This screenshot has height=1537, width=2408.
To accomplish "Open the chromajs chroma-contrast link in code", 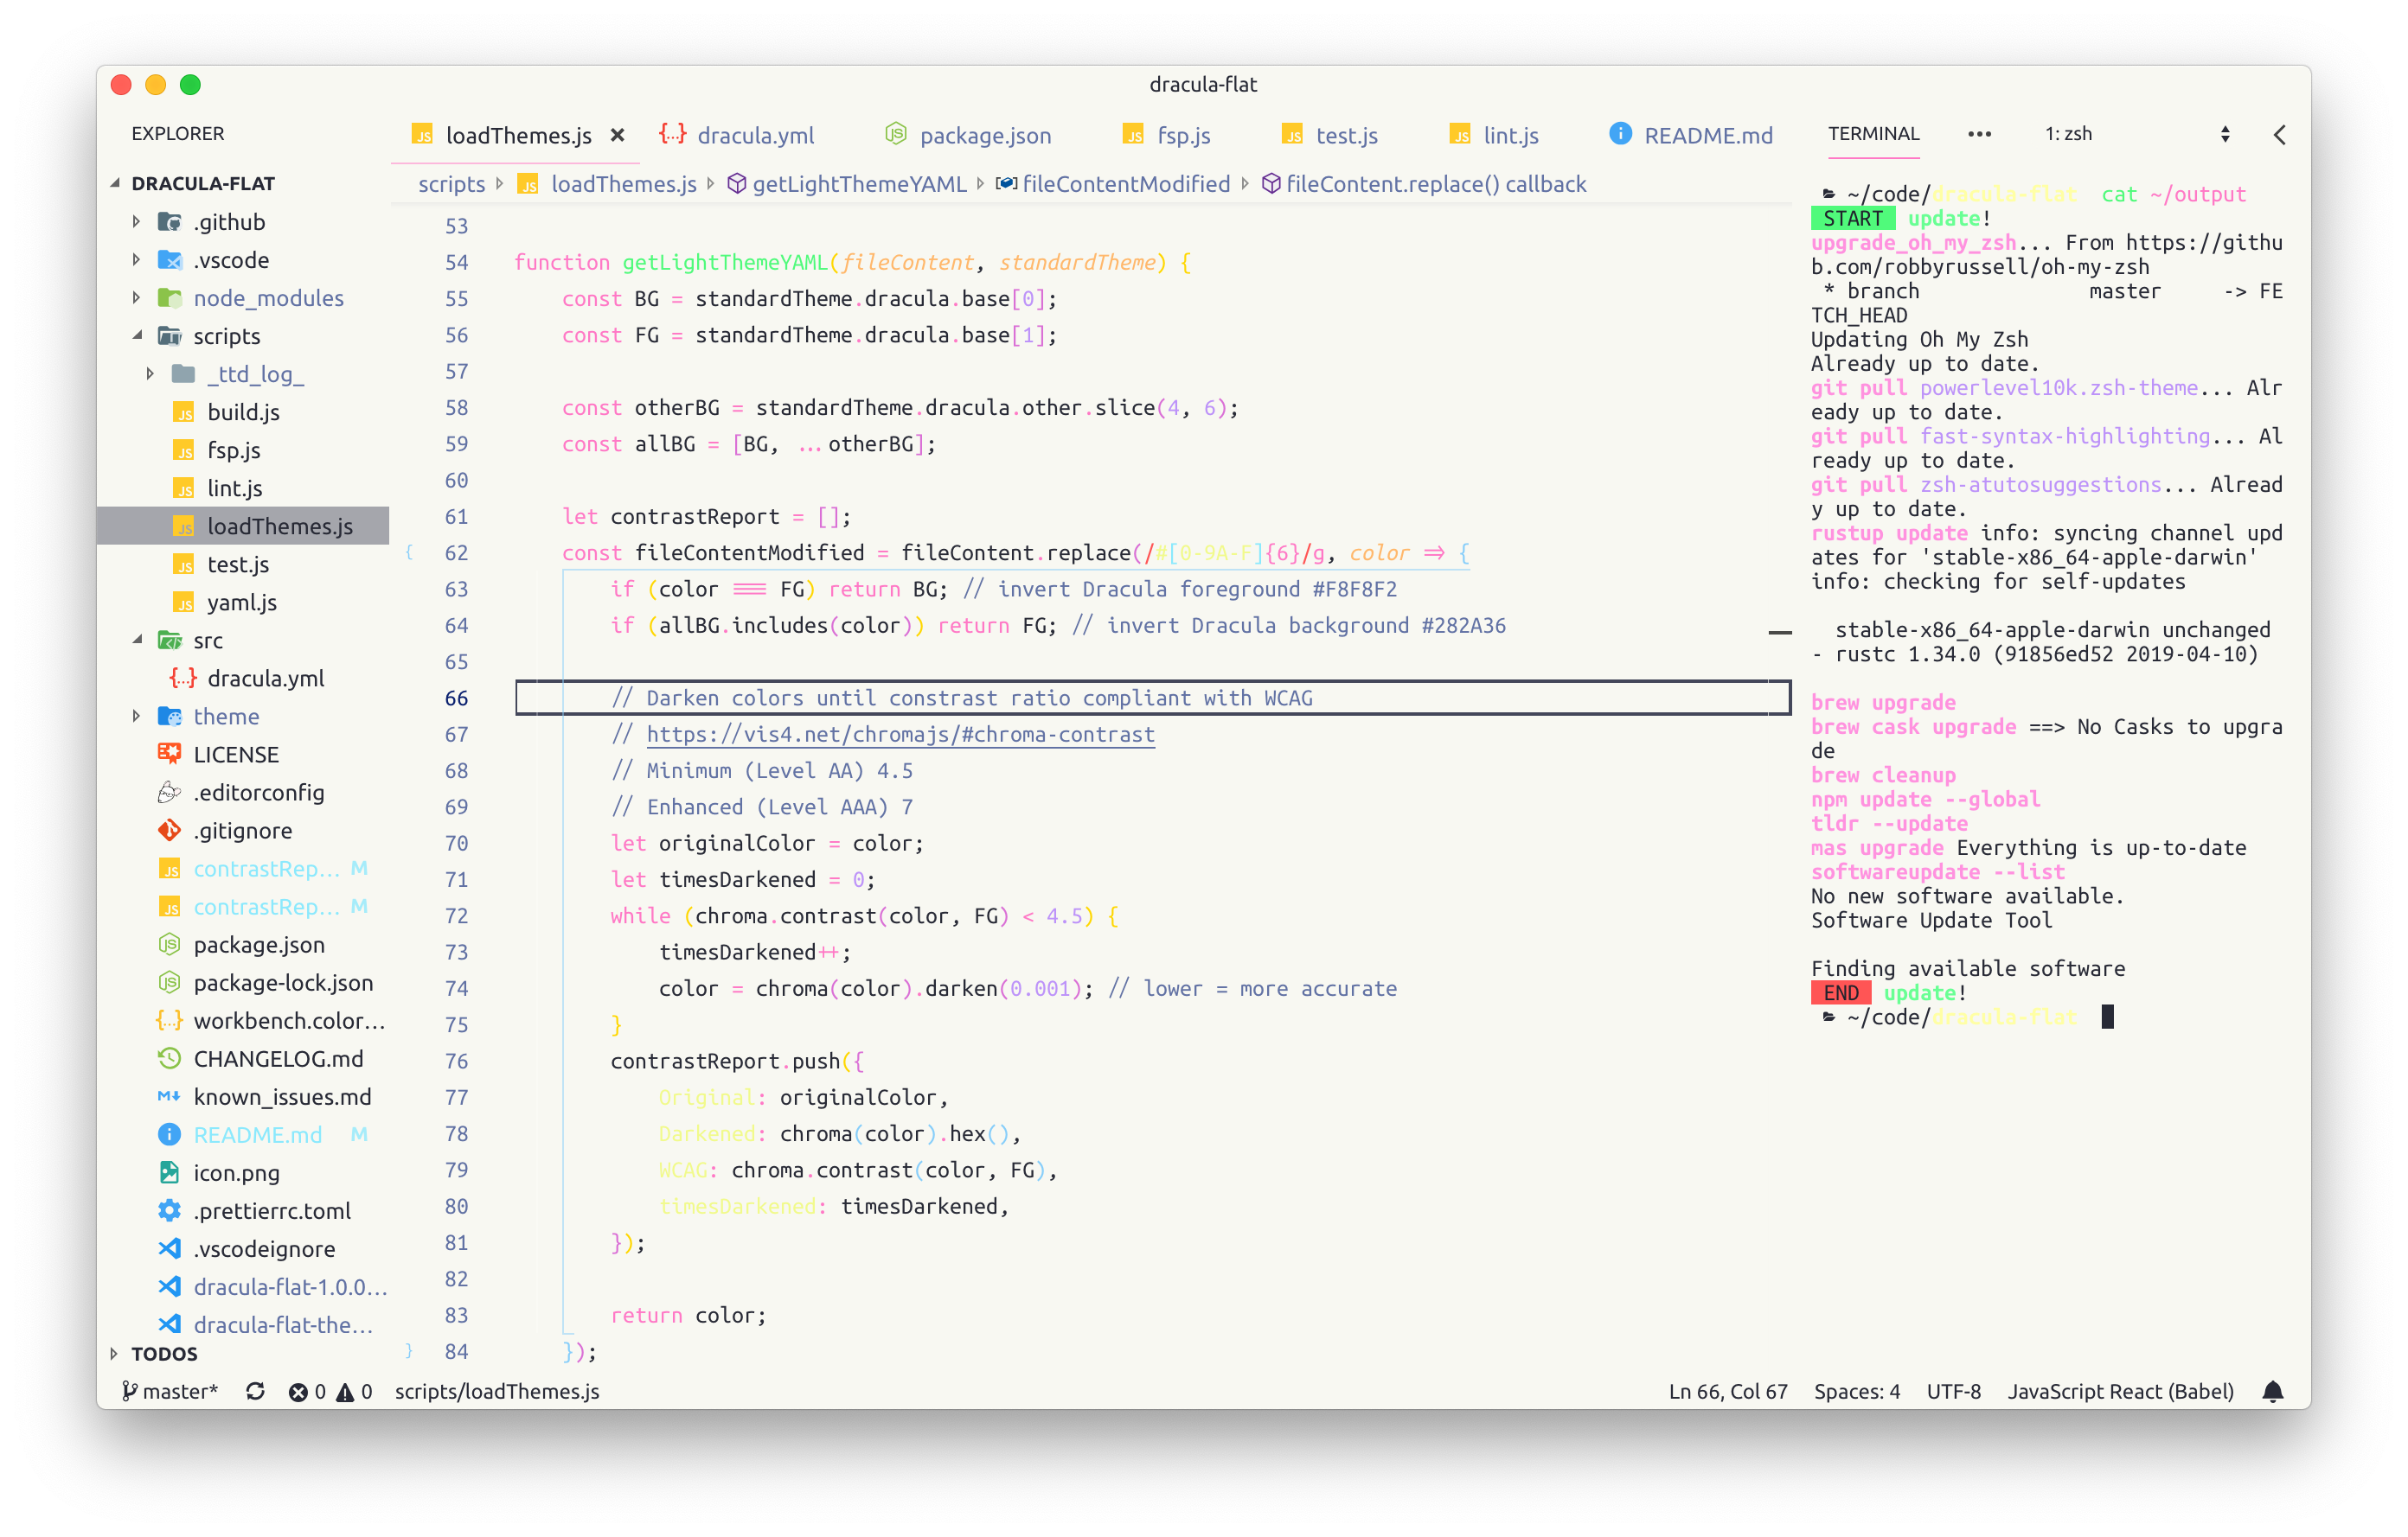I will point(900,735).
